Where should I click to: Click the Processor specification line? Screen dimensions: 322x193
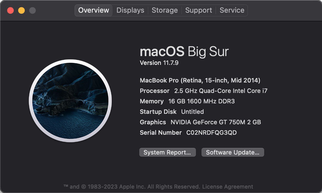pyautogui.click(x=204, y=91)
